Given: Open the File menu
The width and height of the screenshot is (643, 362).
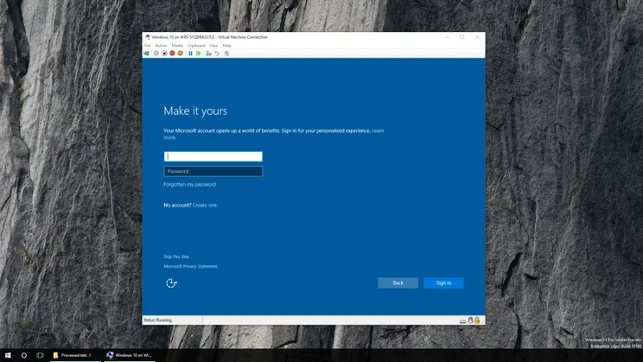Looking at the screenshot, I should pyautogui.click(x=148, y=46).
